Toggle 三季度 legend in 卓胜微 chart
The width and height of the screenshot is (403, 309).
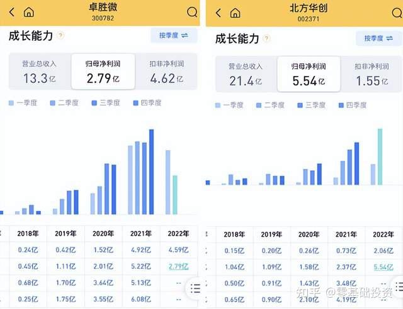tap(106, 103)
